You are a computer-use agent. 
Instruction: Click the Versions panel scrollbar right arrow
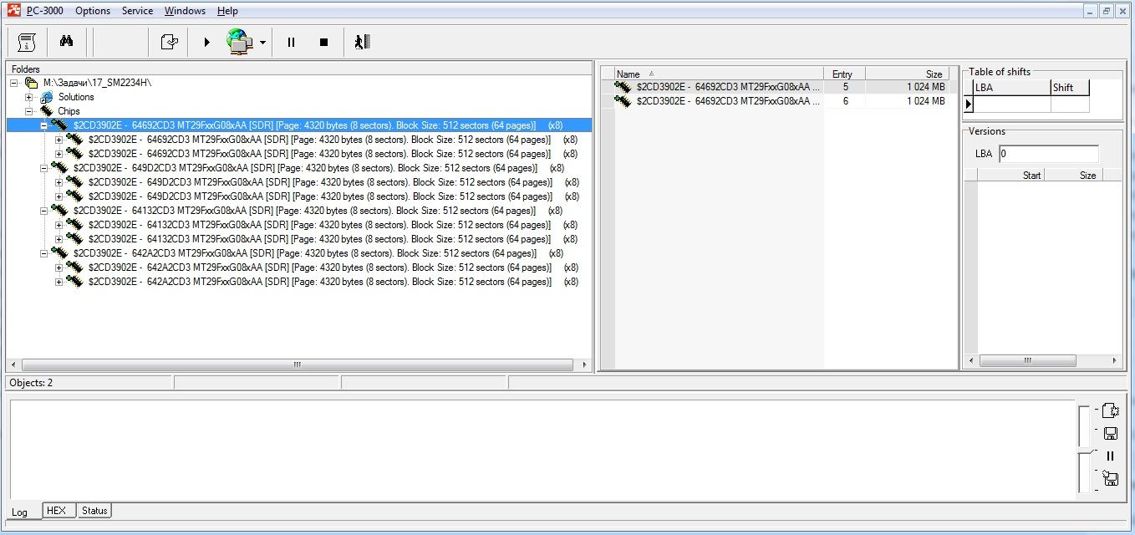[1115, 361]
